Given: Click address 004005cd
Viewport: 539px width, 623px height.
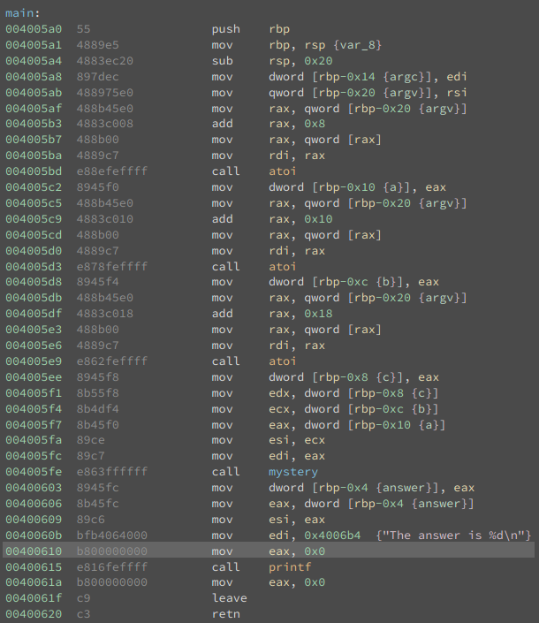Looking at the screenshot, I should click(34, 235).
